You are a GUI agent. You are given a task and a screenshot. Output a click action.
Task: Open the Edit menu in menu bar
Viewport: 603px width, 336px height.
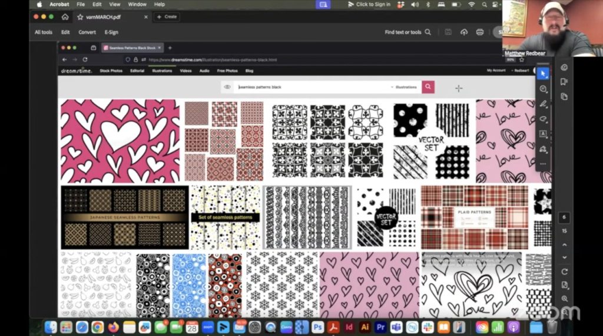point(97,4)
